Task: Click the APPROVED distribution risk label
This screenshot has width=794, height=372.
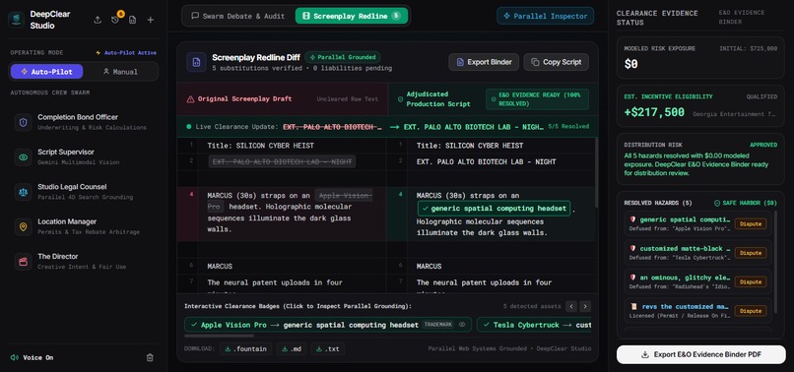Action: 763,145
